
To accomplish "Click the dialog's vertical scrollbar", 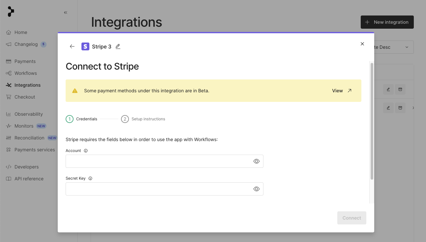I will point(372,121).
